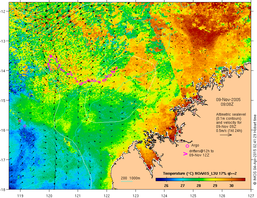Select the upper Argo float marker near 119E
The height and width of the screenshot is (198, 257).
(x=20, y=121)
